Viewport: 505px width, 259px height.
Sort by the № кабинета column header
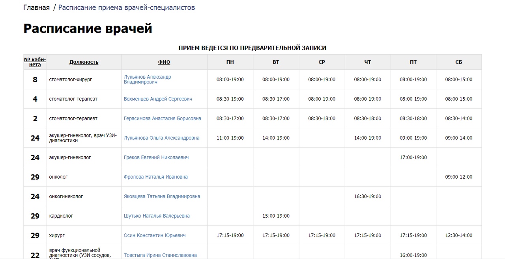(x=35, y=62)
